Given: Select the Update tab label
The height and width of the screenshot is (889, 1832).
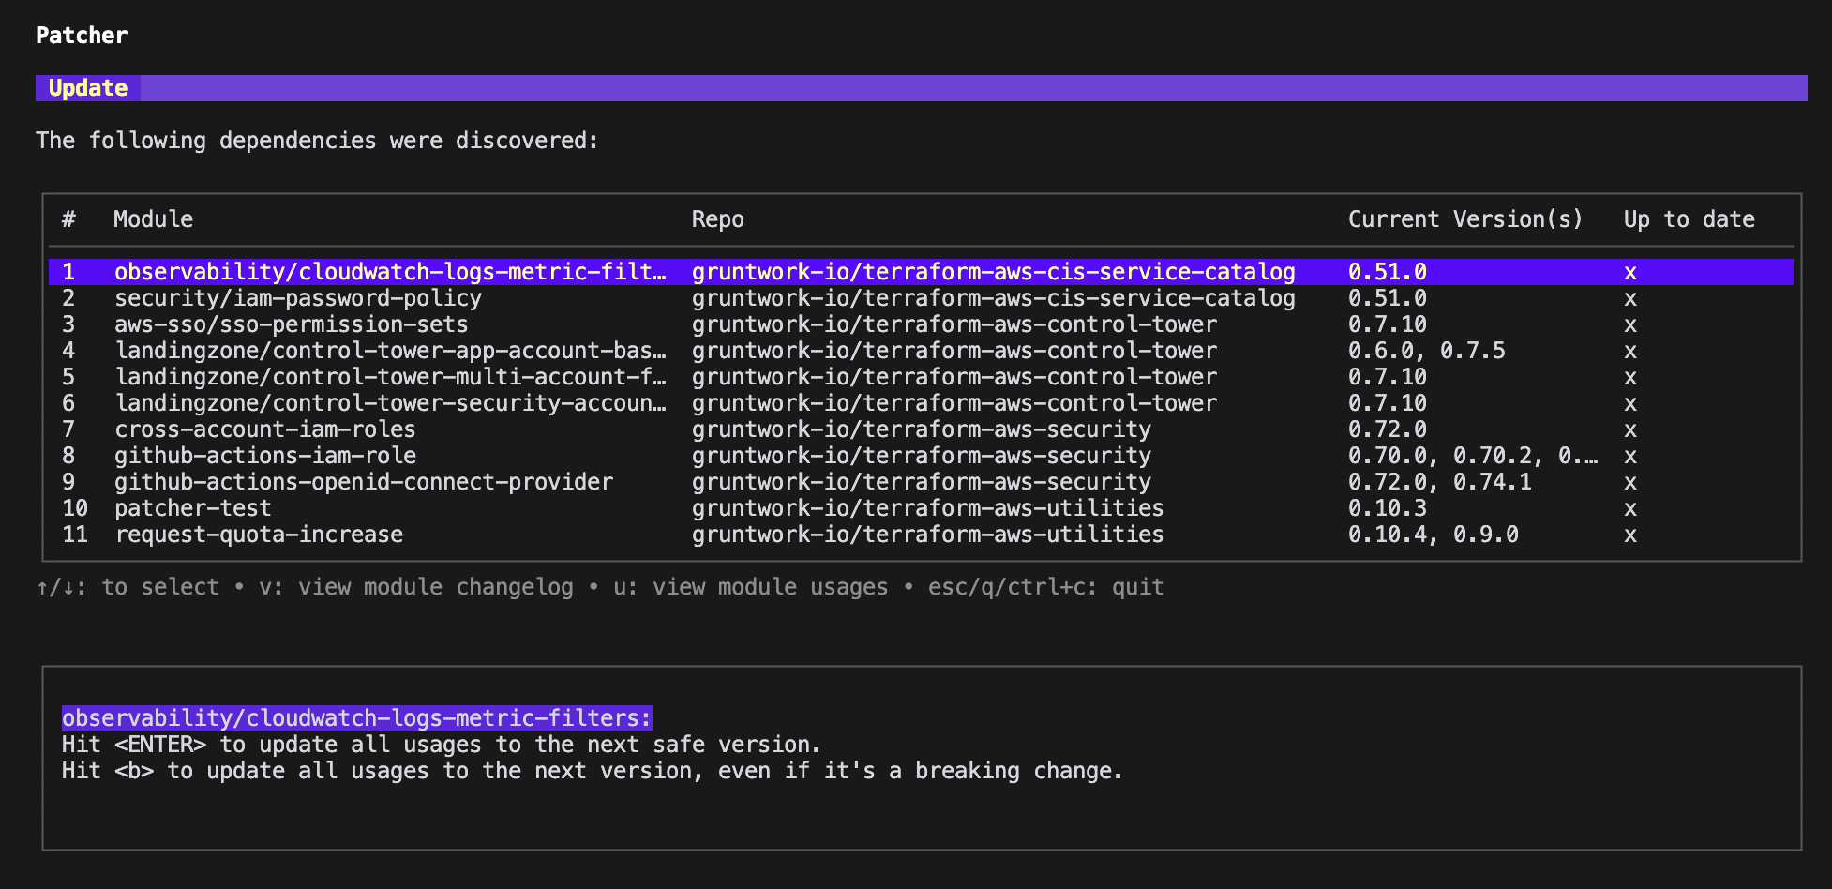Looking at the screenshot, I should click(88, 88).
